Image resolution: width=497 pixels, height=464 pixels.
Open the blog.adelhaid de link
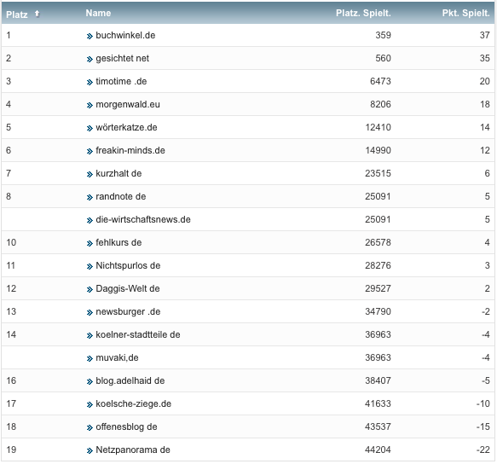(x=130, y=380)
